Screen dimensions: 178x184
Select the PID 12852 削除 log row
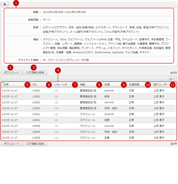tap(88, 97)
